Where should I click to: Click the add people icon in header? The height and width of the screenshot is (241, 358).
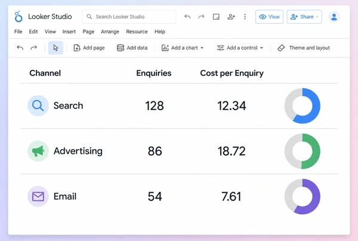[231, 17]
